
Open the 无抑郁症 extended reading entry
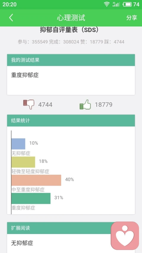[x=22, y=243]
